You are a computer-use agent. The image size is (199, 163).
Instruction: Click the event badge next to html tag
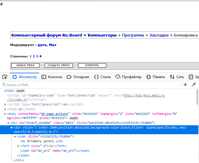pyautogui.click(x=20, y=91)
